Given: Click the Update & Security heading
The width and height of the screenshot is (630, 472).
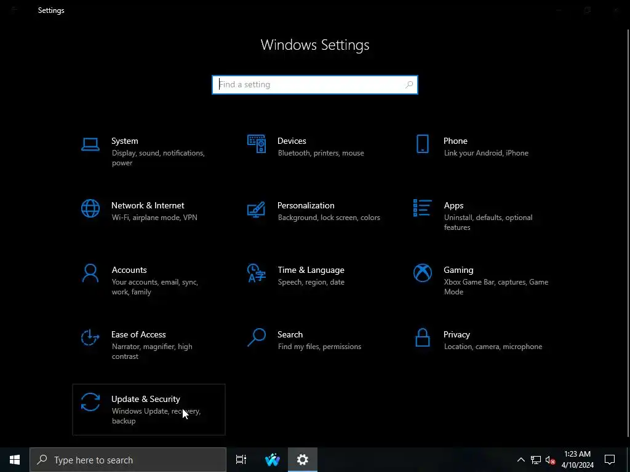Looking at the screenshot, I should pyautogui.click(x=145, y=399).
